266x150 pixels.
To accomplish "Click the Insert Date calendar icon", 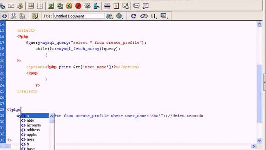I will tap(116, 6).
